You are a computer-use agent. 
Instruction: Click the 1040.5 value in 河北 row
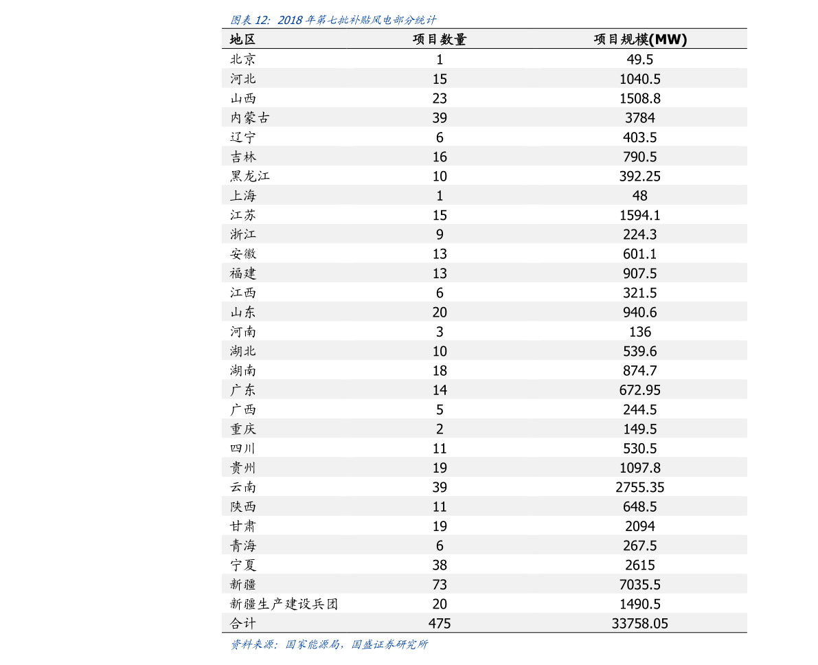[640, 79]
